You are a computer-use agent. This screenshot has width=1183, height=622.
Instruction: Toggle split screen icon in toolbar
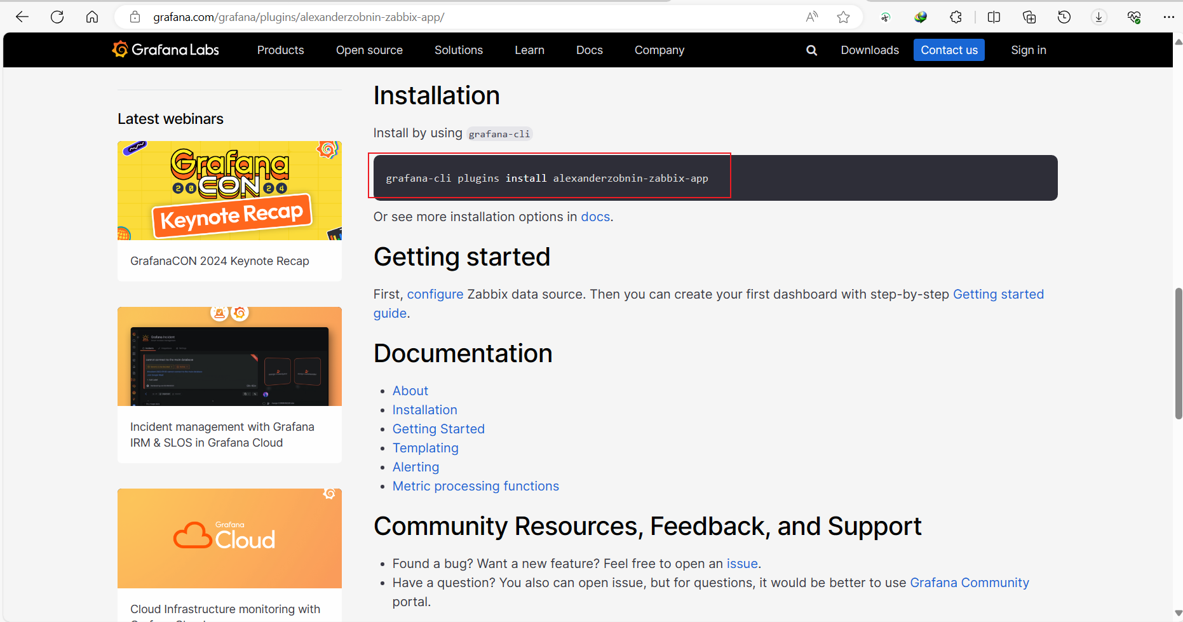tap(994, 17)
